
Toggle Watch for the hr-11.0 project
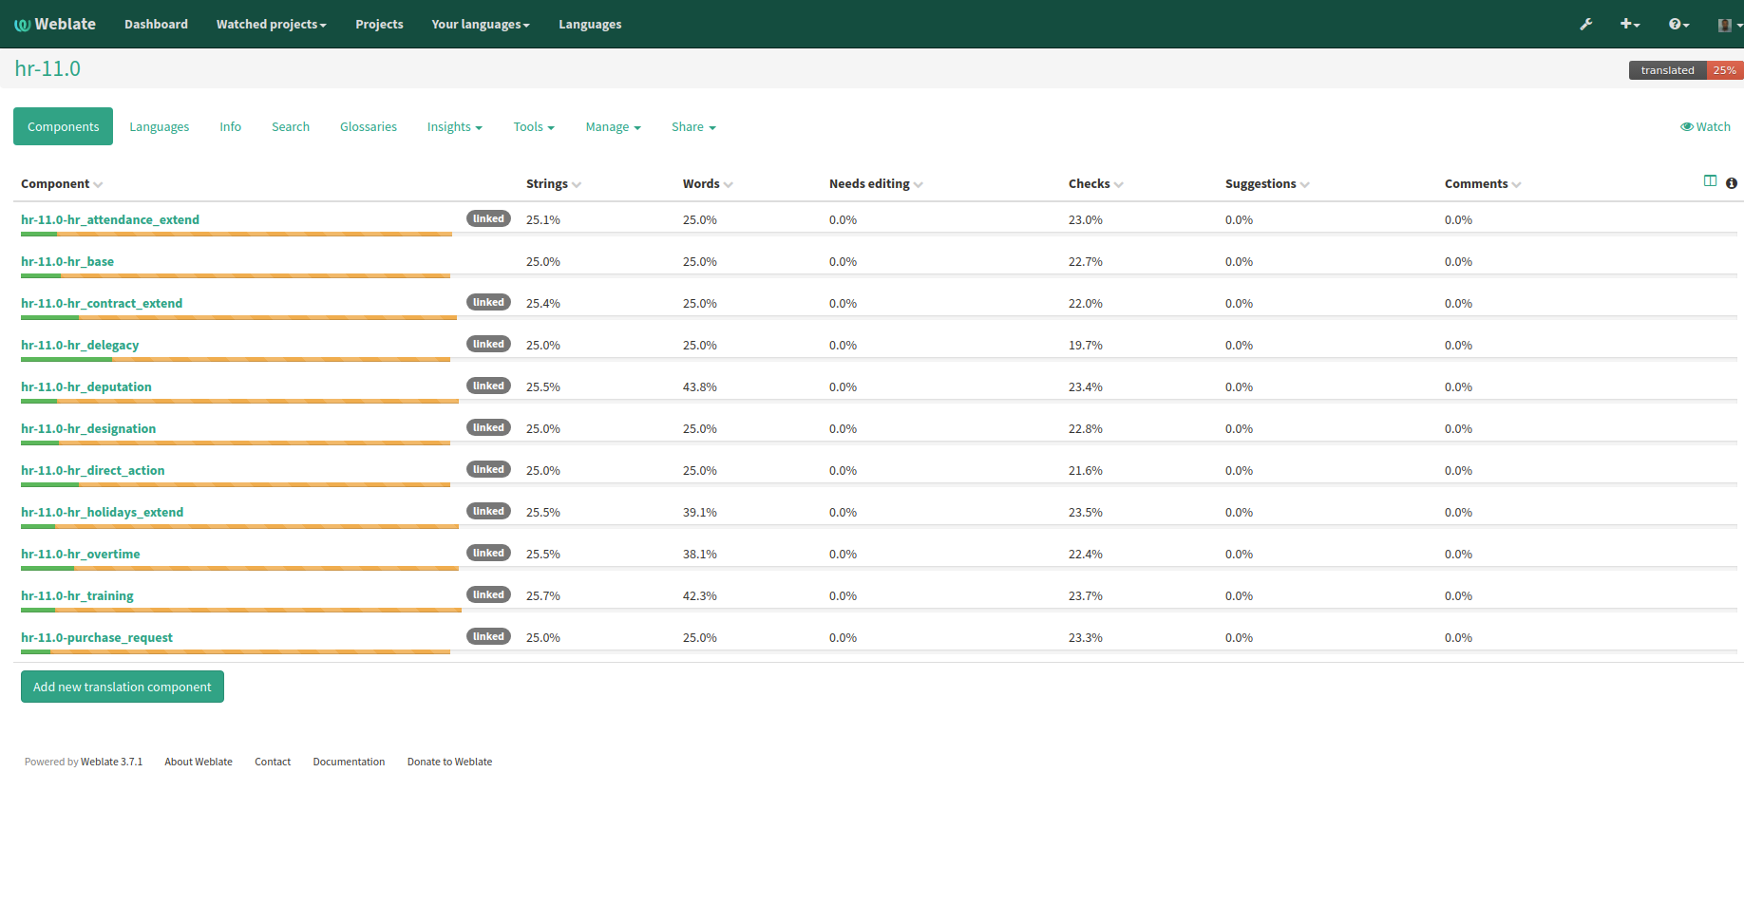point(1705,127)
